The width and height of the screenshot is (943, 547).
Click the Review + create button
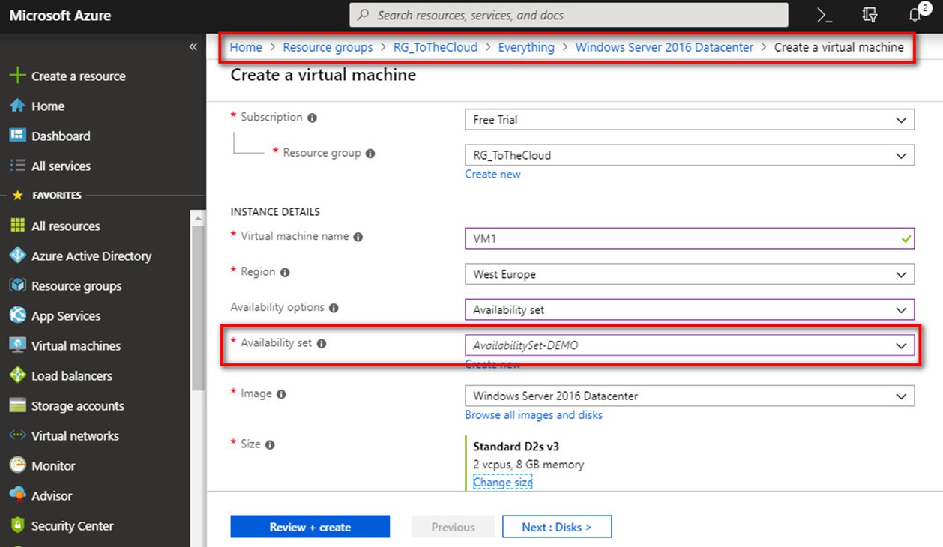tap(310, 527)
